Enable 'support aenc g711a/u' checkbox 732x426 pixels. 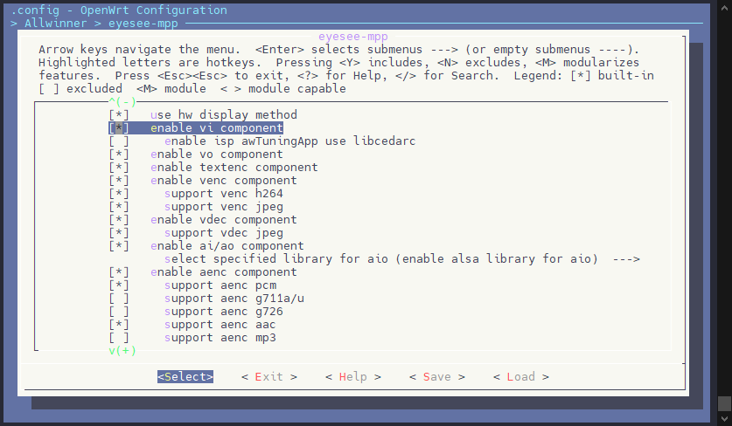click(x=119, y=299)
